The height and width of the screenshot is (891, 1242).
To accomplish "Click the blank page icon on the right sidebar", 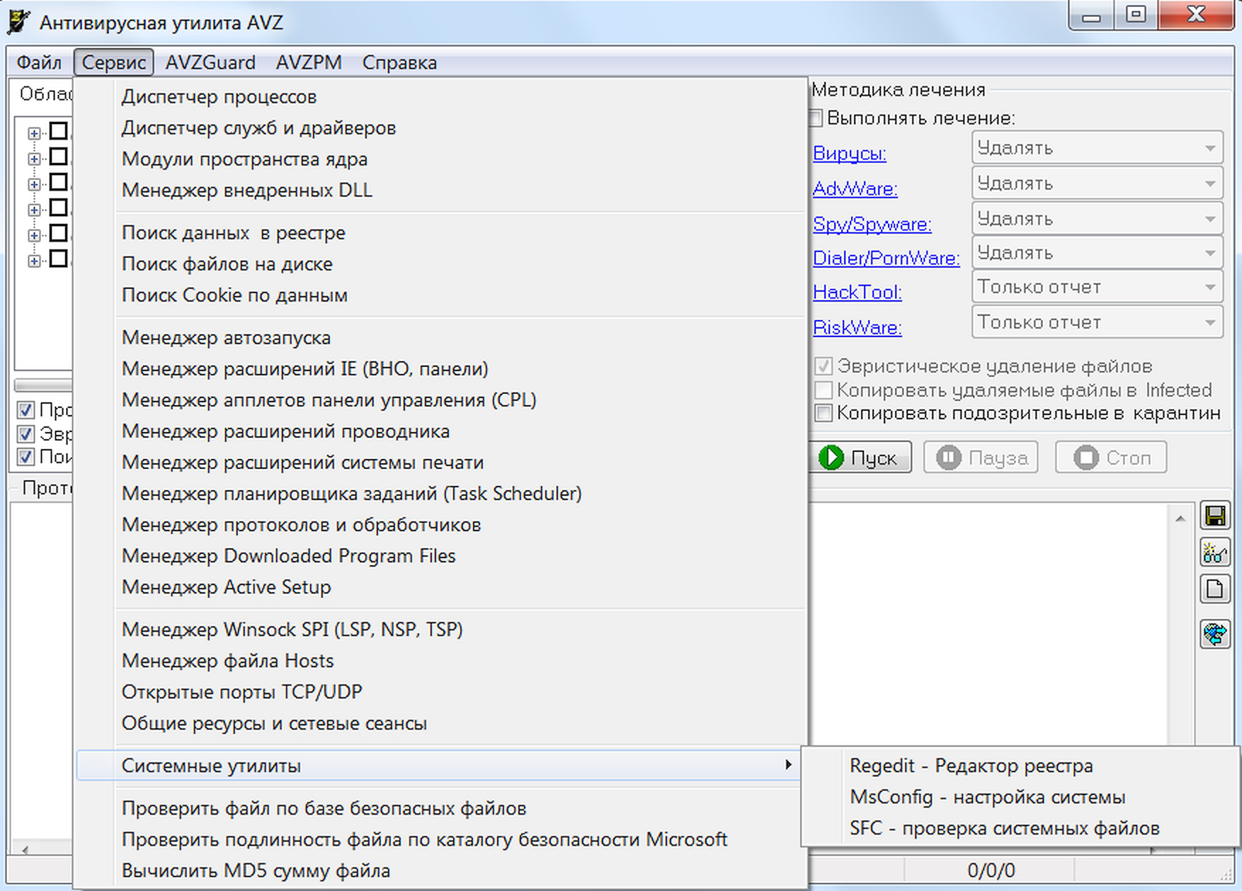I will 1215,589.
